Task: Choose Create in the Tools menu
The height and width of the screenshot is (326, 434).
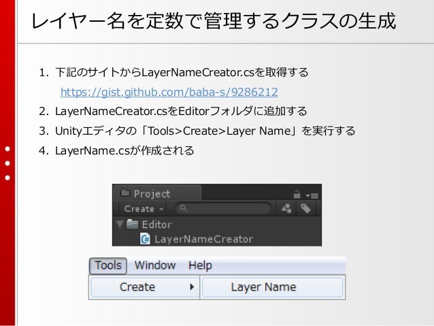Action: point(145,287)
